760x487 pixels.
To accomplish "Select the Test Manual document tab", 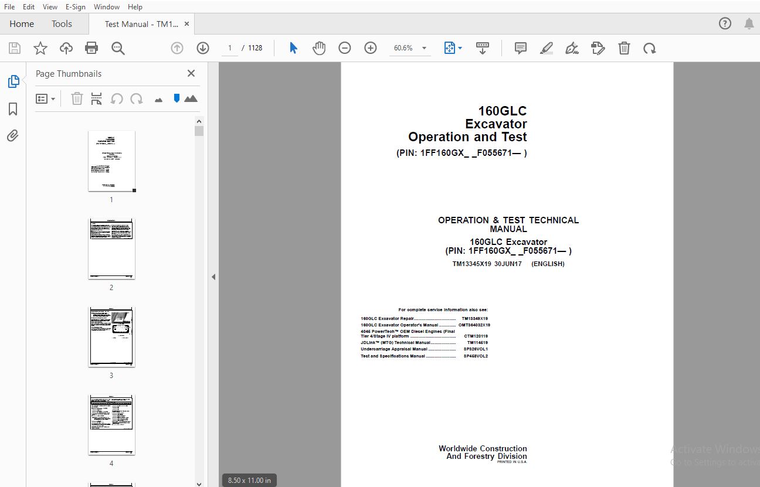I will click(x=141, y=24).
